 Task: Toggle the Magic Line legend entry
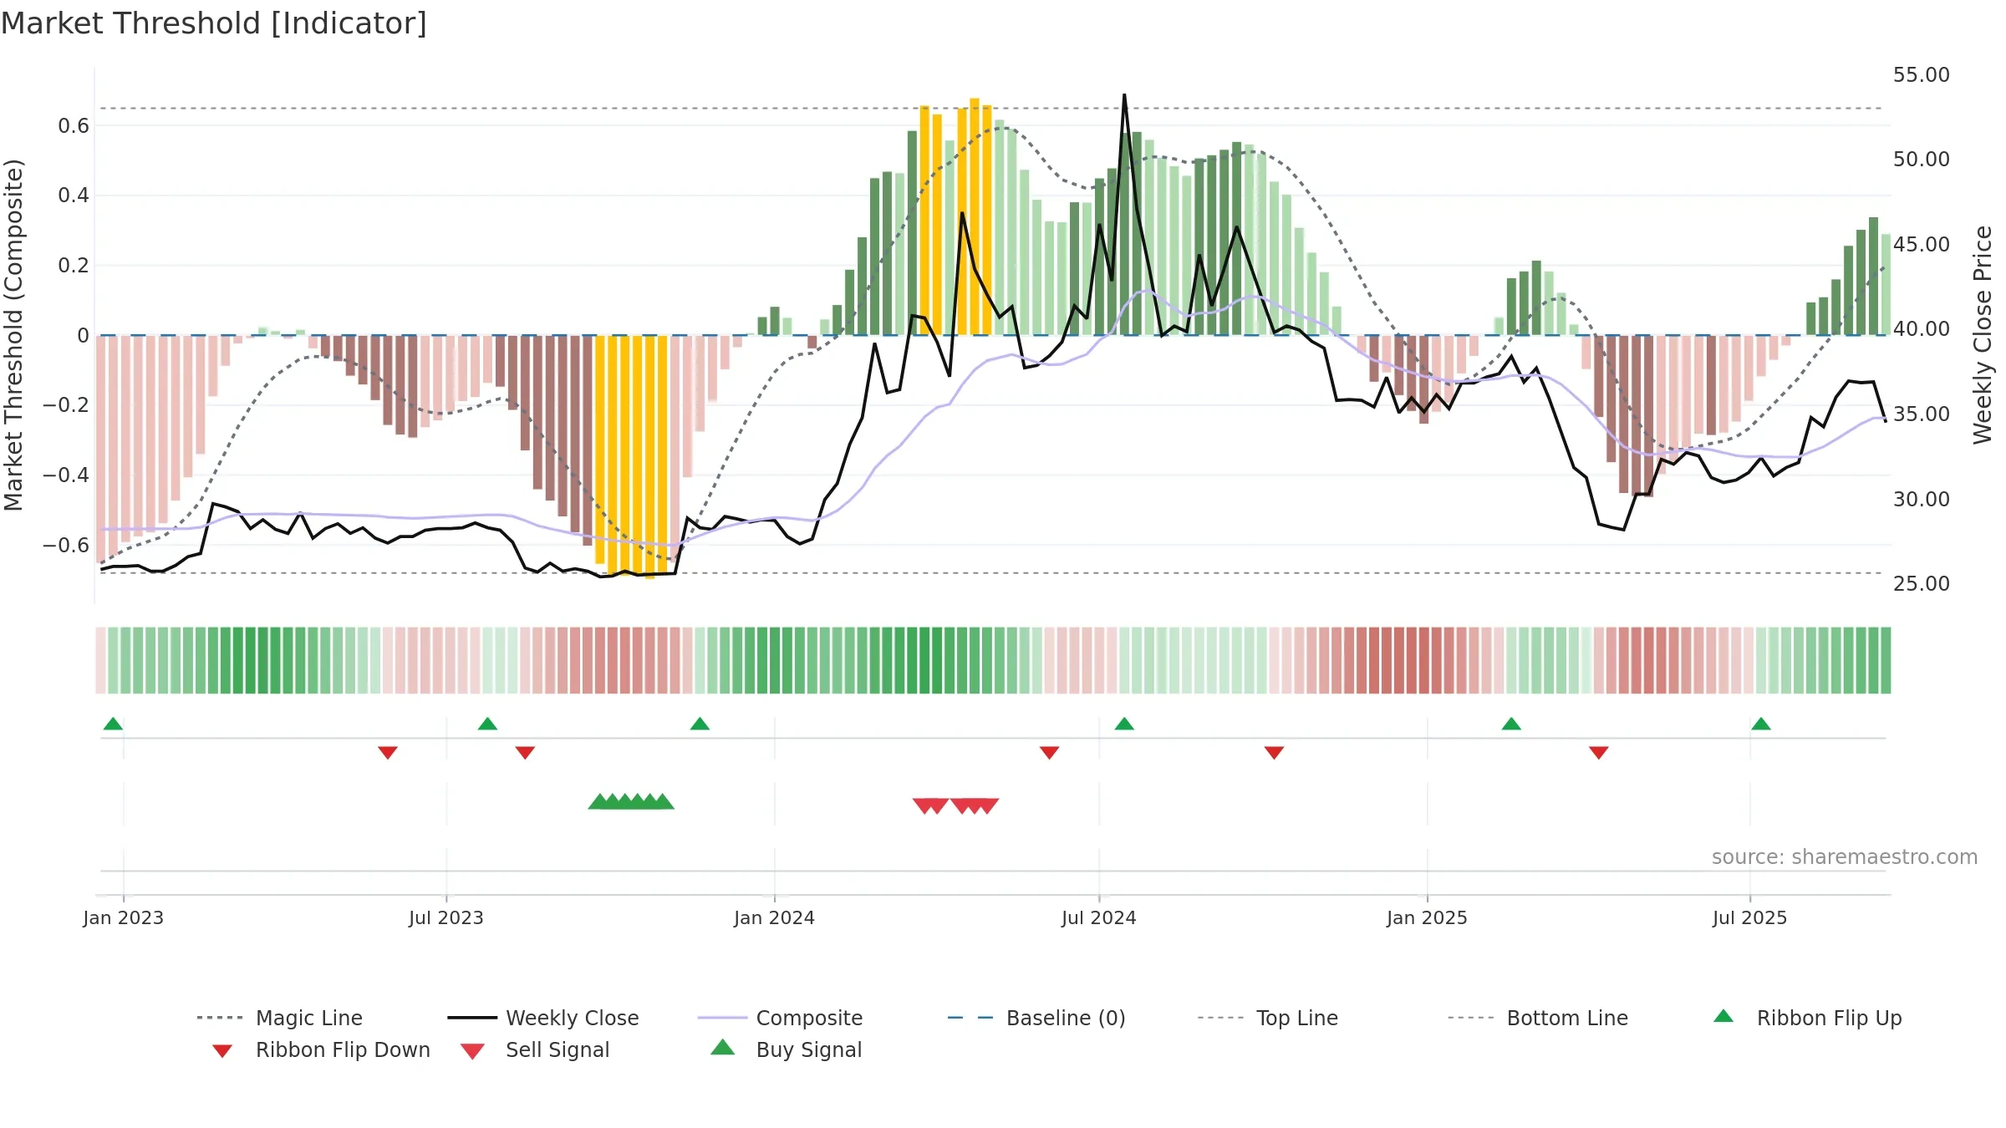pos(280,1018)
